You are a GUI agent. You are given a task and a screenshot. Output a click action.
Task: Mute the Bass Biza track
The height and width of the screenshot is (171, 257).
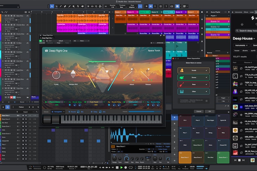pos(6,16)
